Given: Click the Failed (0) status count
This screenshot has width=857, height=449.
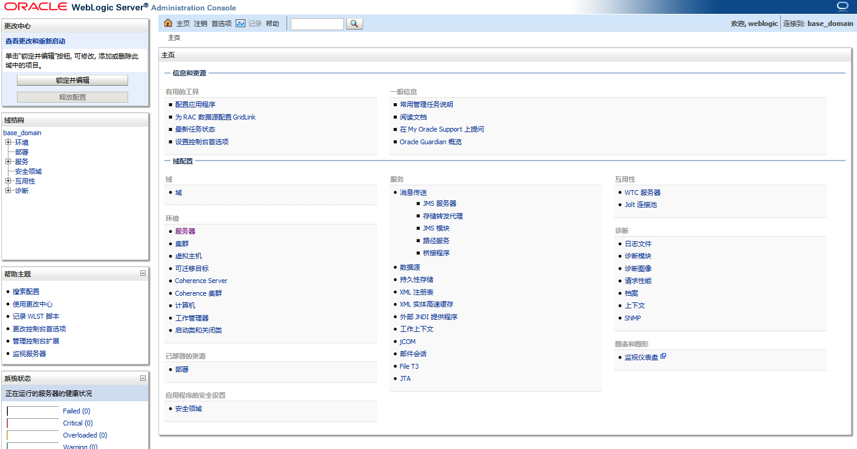Looking at the screenshot, I should (76, 411).
